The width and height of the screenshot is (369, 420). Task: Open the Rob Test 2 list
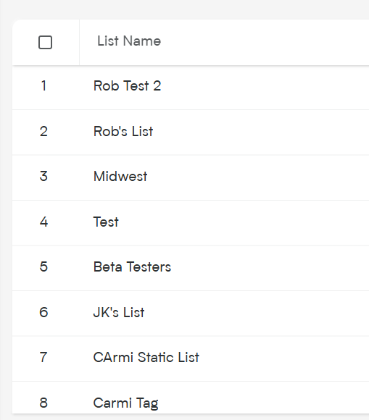pos(127,86)
